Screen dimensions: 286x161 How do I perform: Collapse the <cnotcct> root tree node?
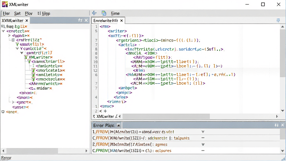pos(3,31)
